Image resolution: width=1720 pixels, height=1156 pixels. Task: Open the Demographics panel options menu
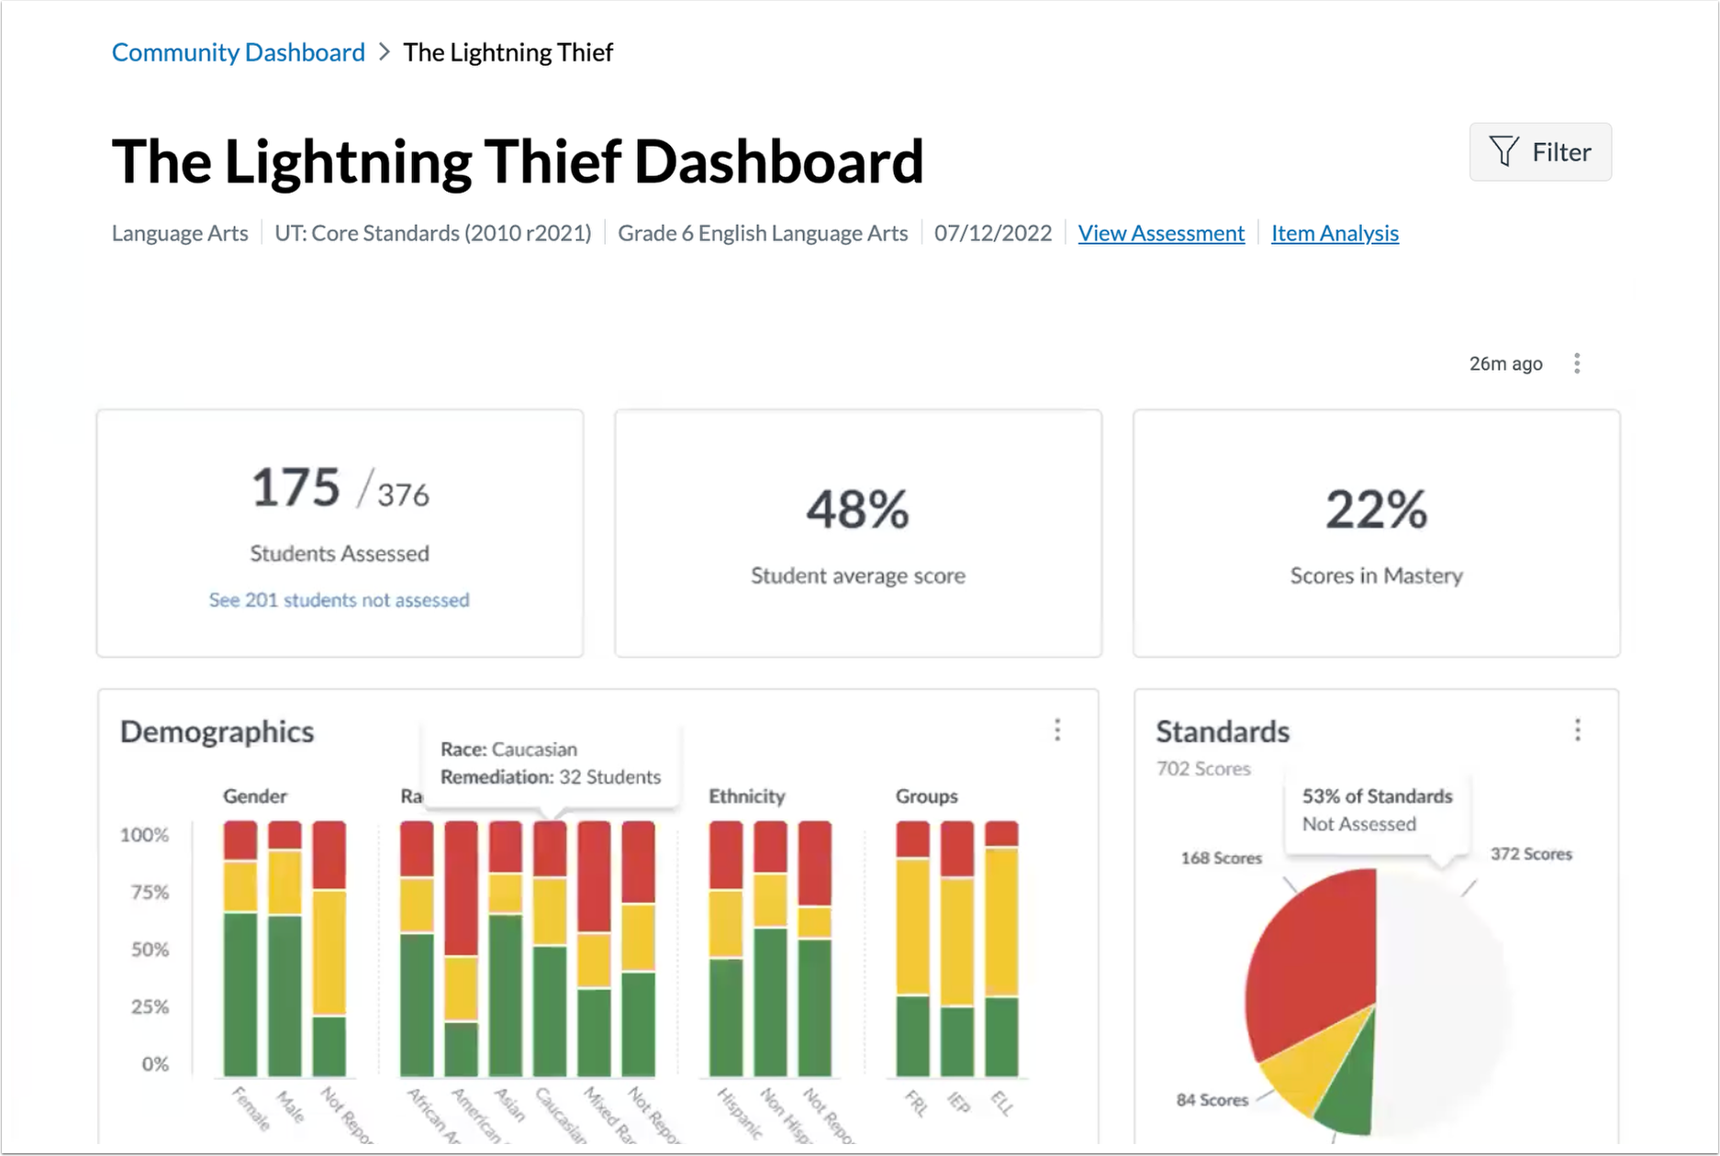[x=1057, y=730]
